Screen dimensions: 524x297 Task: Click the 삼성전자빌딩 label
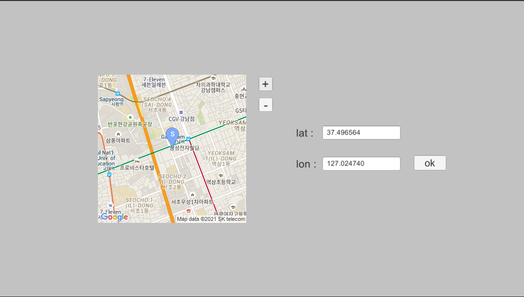(185, 148)
